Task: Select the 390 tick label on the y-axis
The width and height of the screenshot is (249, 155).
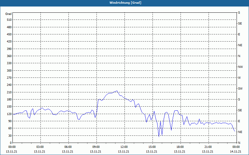Action: click(x=9, y=49)
